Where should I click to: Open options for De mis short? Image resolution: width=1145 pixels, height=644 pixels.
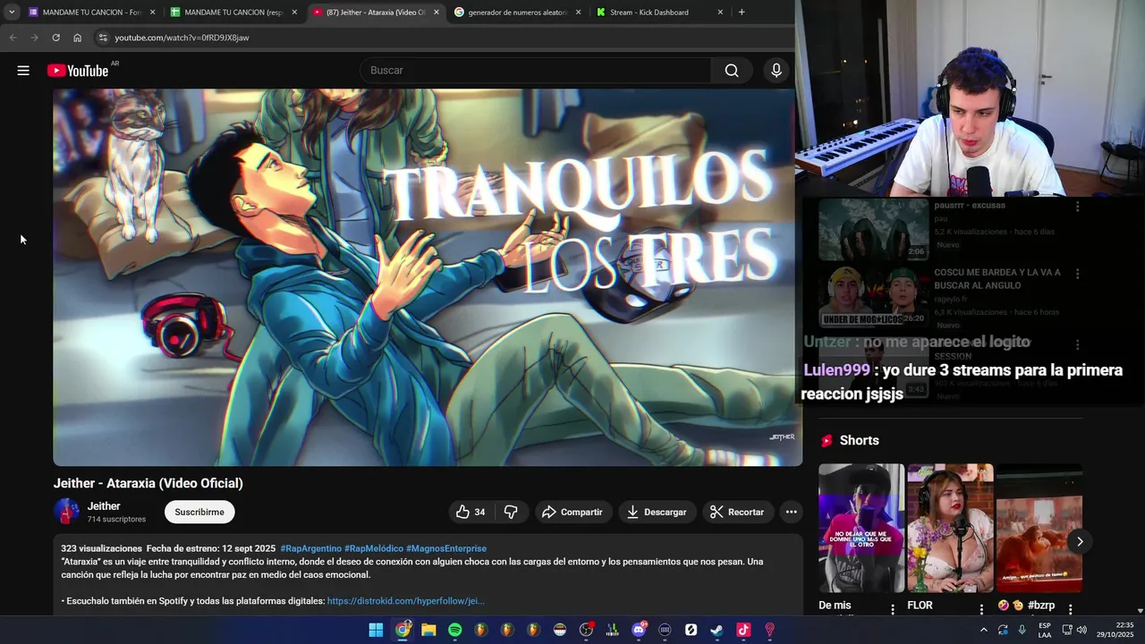pyautogui.click(x=892, y=608)
